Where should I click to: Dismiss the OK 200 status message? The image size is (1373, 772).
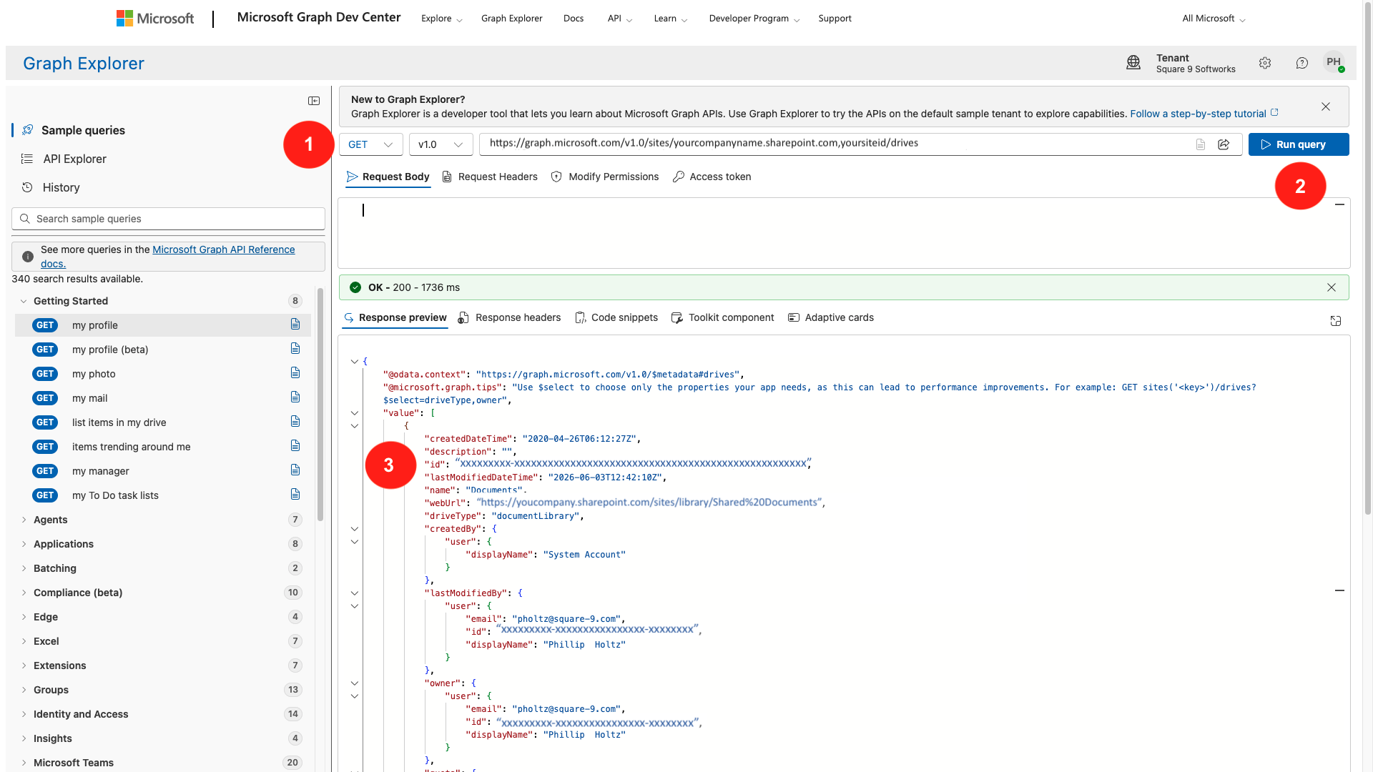[1332, 287]
